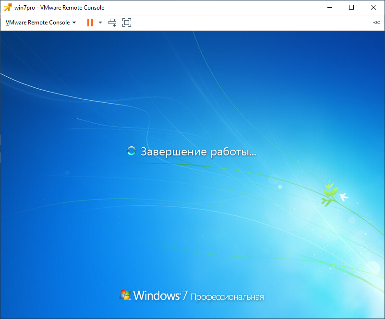This screenshot has height=319, width=385.
Task: Minimize the win7pro console window
Action: pyautogui.click(x=330, y=7)
